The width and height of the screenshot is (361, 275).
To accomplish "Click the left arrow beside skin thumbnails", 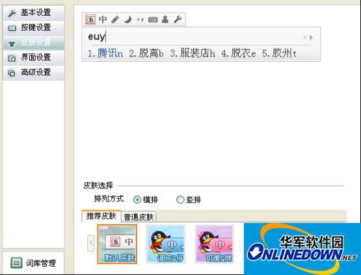I will point(91,242).
